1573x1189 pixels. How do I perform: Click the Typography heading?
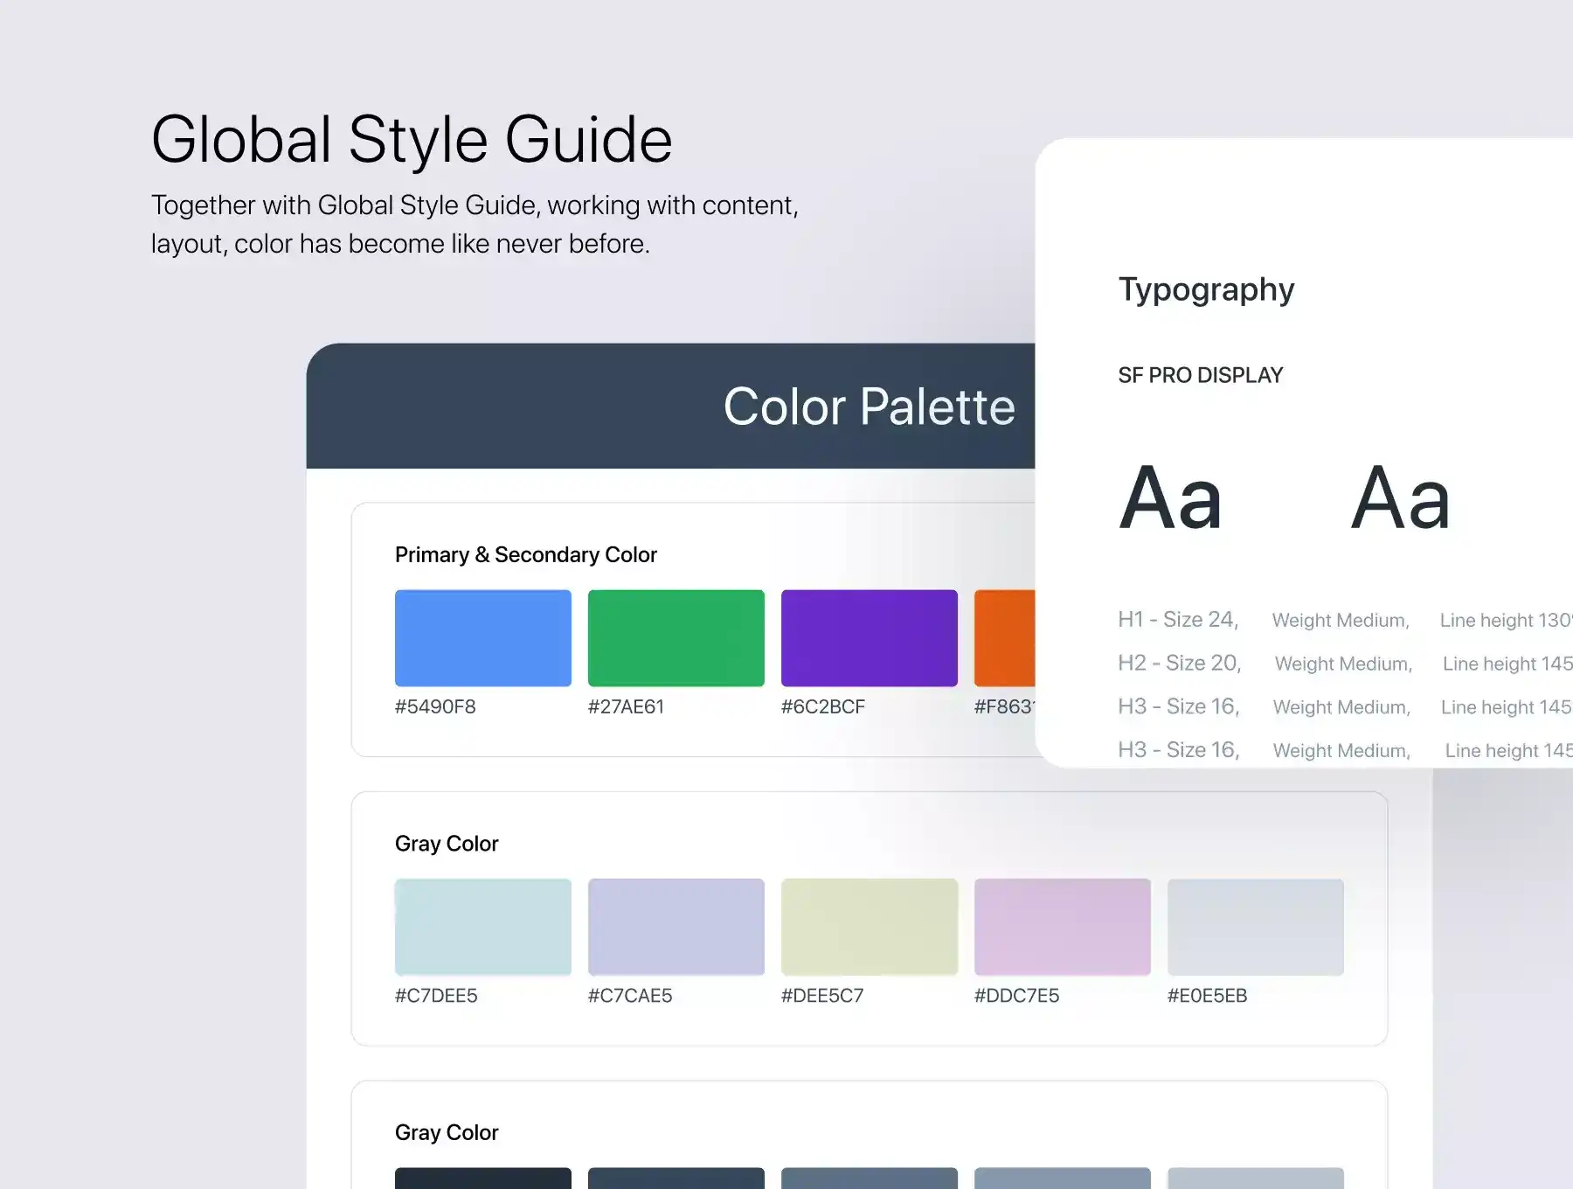1206,289
